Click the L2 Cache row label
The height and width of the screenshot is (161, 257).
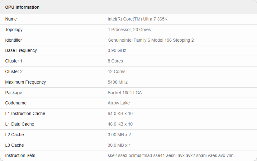(15, 135)
